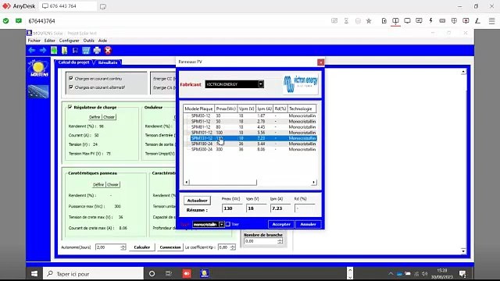The width and height of the screenshot is (500, 281).
Task: Click the red X circle toolbar icon
Action: click(x=108, y=50)
